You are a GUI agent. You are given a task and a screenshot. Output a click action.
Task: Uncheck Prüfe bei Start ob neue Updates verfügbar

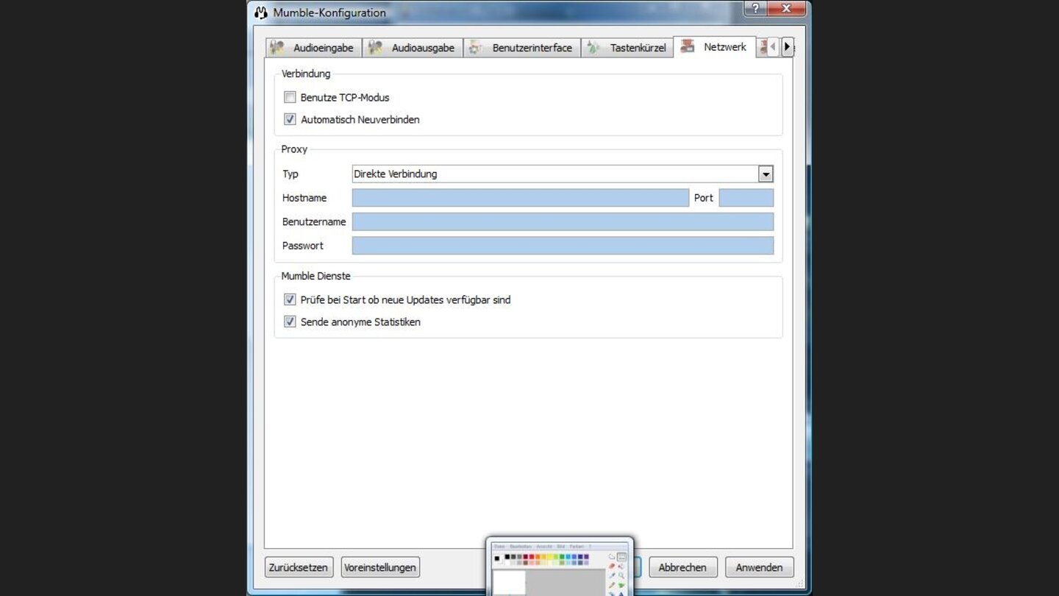coord(290,299)
